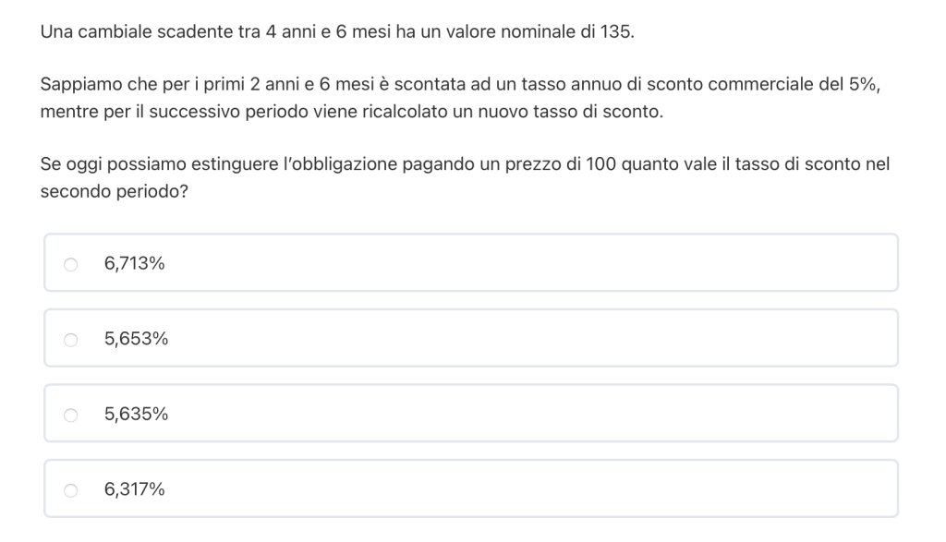This screenshot has height=542, width=946.
Task: Click the "6,317%" answer label text
Action: tap(135, 490)
